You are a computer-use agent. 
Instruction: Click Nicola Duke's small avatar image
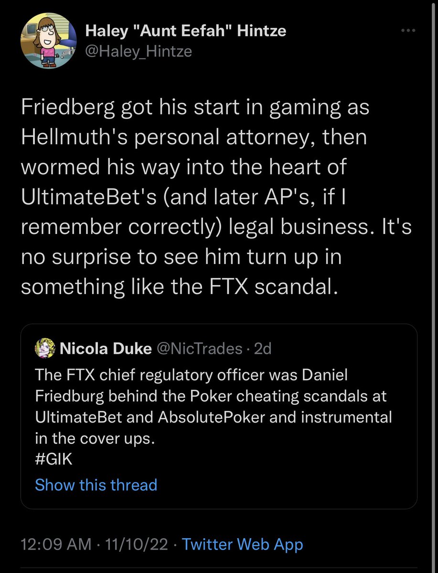tap(46, 349)
